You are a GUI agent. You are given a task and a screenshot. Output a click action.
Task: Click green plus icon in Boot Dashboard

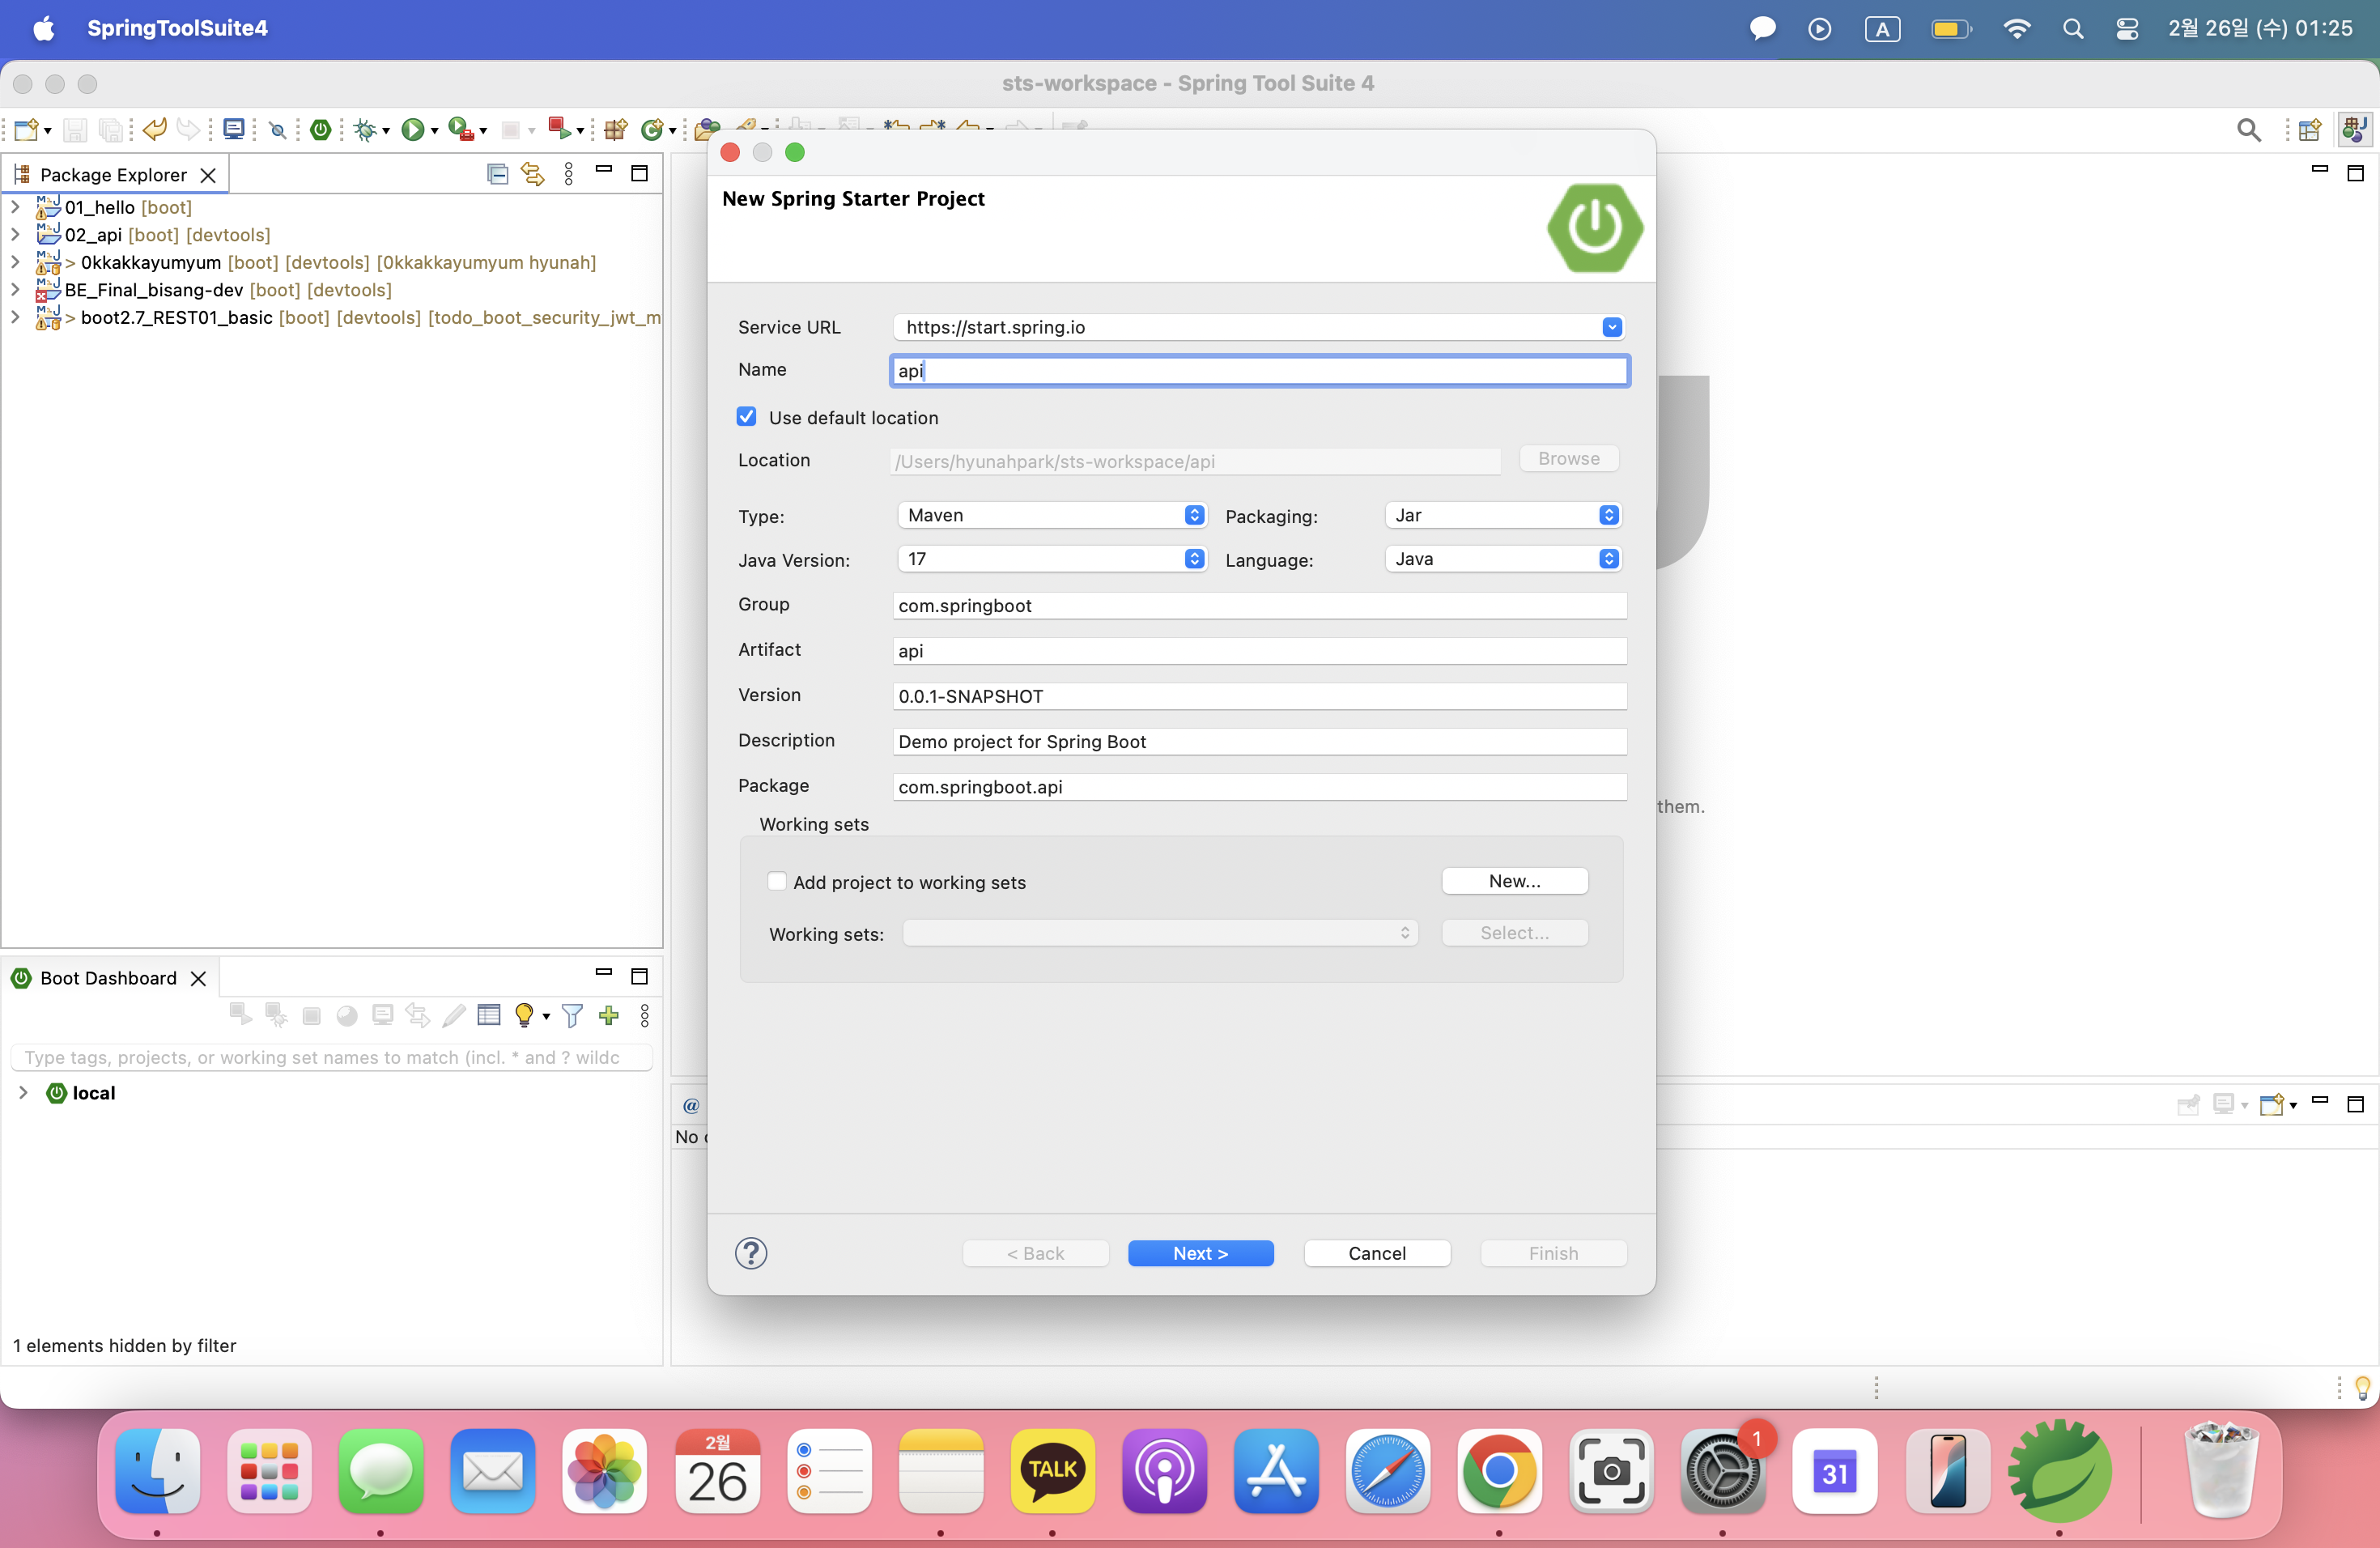click(609, 1015)
